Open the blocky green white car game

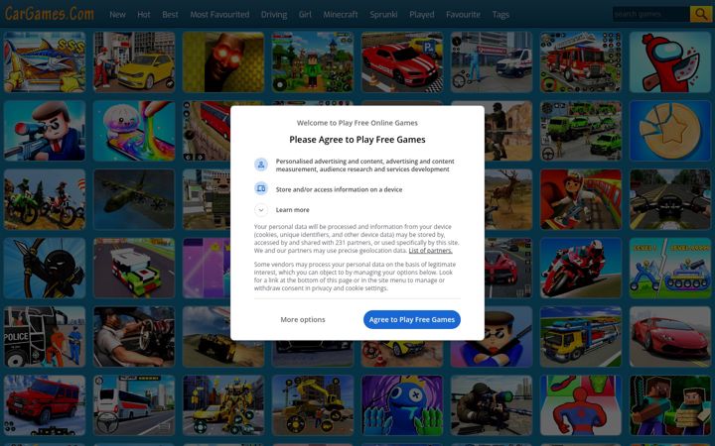click(134, 268)
